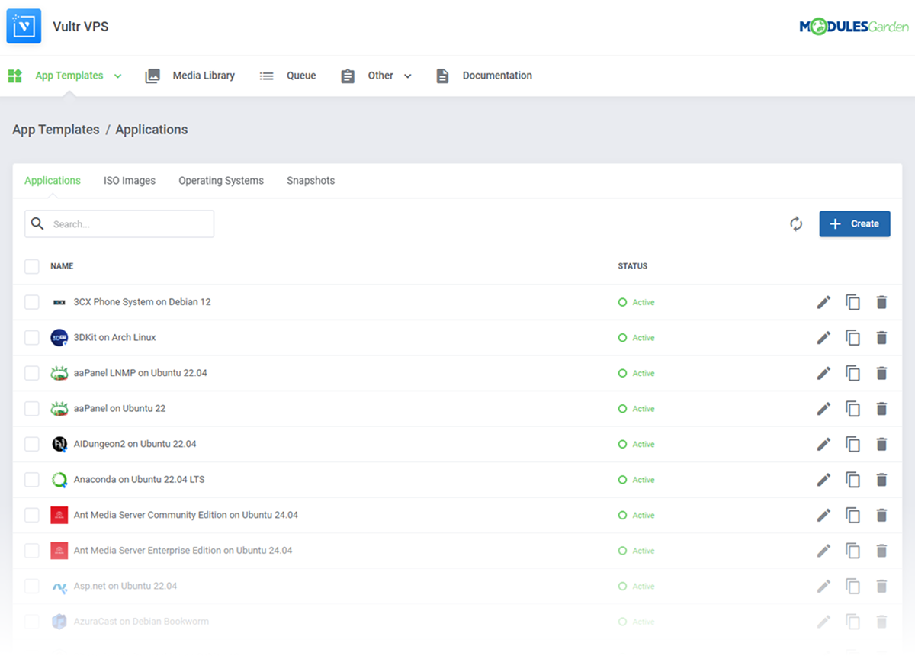Screen dimensions: 915x656
Task: Switch to the Snapshots tab
Action: point(310,181)
